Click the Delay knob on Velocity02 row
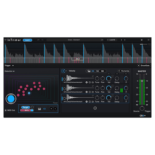 click(117, 98)
